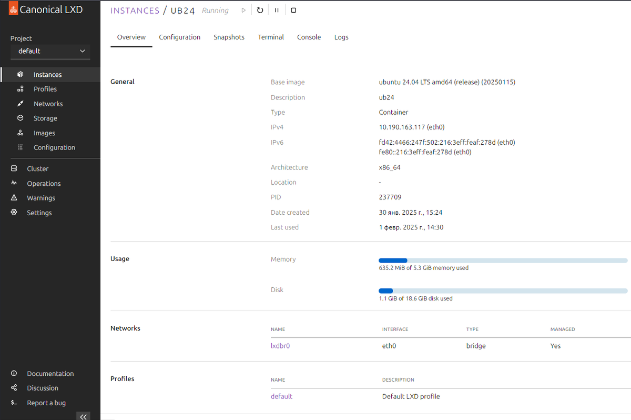
Task: Click the Canonical LXD logo icon
Action: (x=13, y=9)
